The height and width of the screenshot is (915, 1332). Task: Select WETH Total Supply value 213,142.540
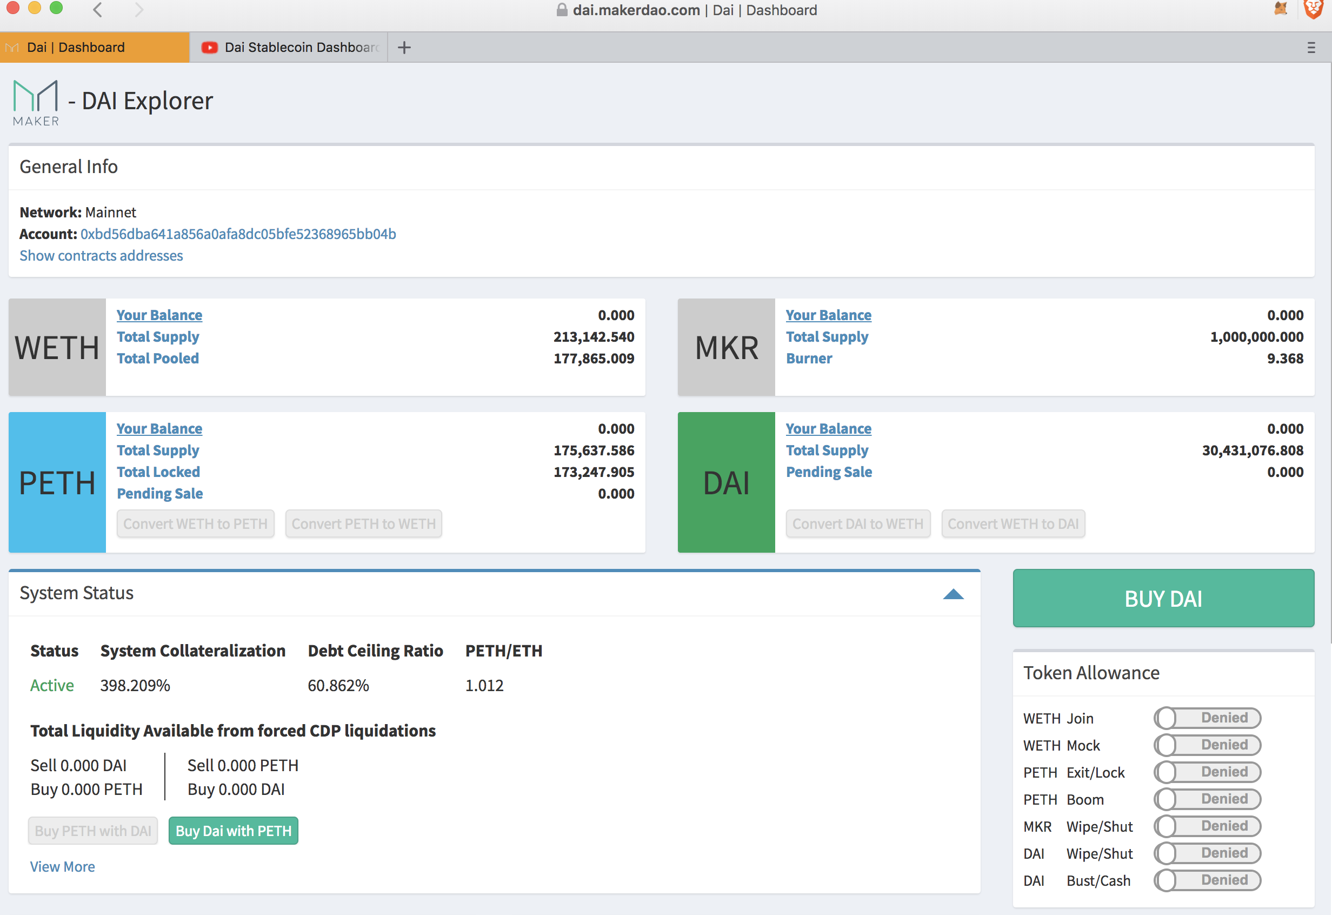click(594, 336)
